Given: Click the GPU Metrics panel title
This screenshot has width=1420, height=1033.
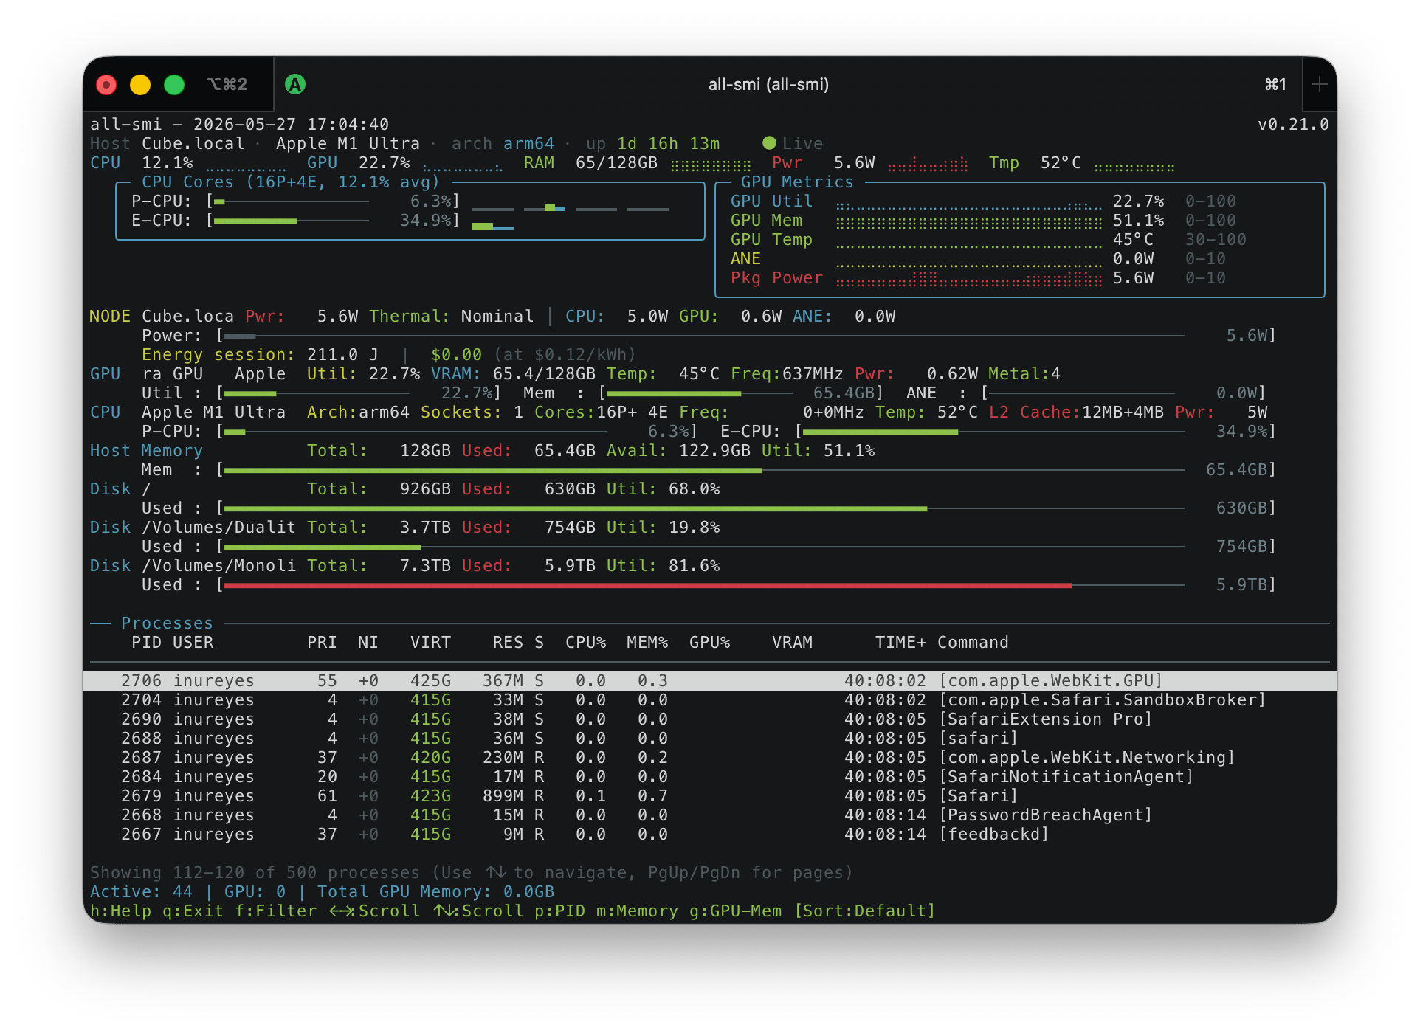Looking at the screenshot, I should 797,182.
